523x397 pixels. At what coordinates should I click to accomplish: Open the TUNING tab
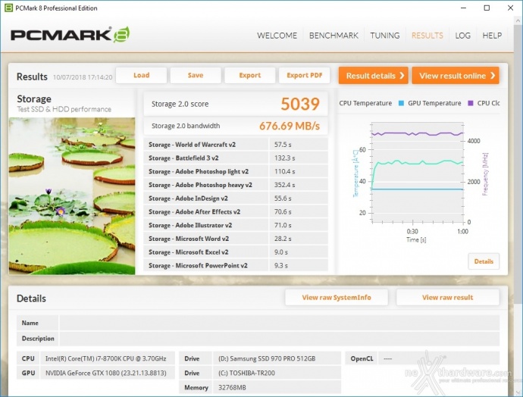tap(385, 36)
